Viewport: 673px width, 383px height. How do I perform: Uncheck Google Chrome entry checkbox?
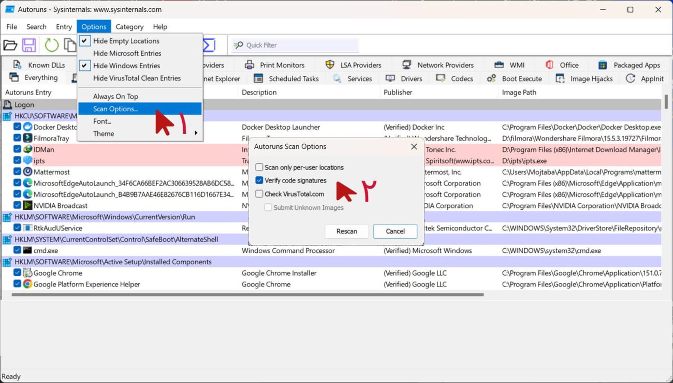[17, 273]
